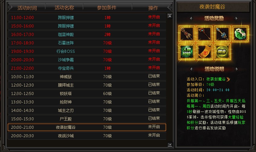Select the yellow scroll reward icon
Image resolution: width=256 pixels, height=152 pixels.
(204, 52)
